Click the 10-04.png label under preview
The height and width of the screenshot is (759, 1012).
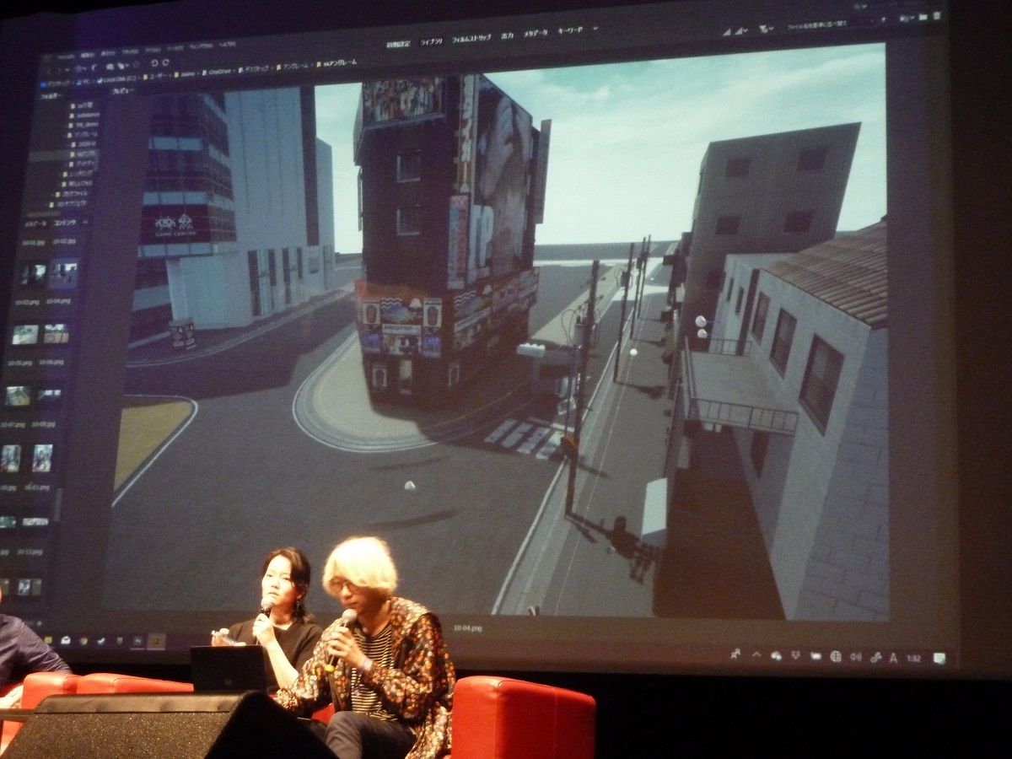coord(466,629)
